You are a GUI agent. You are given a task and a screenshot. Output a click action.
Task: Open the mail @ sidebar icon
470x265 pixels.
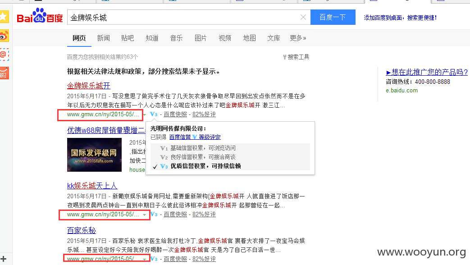pos(4,55)
